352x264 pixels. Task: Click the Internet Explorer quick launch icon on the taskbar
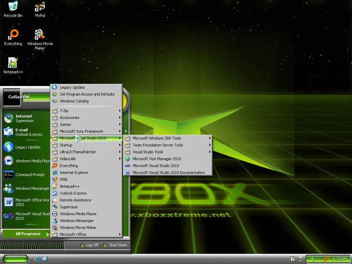point(37,259)
